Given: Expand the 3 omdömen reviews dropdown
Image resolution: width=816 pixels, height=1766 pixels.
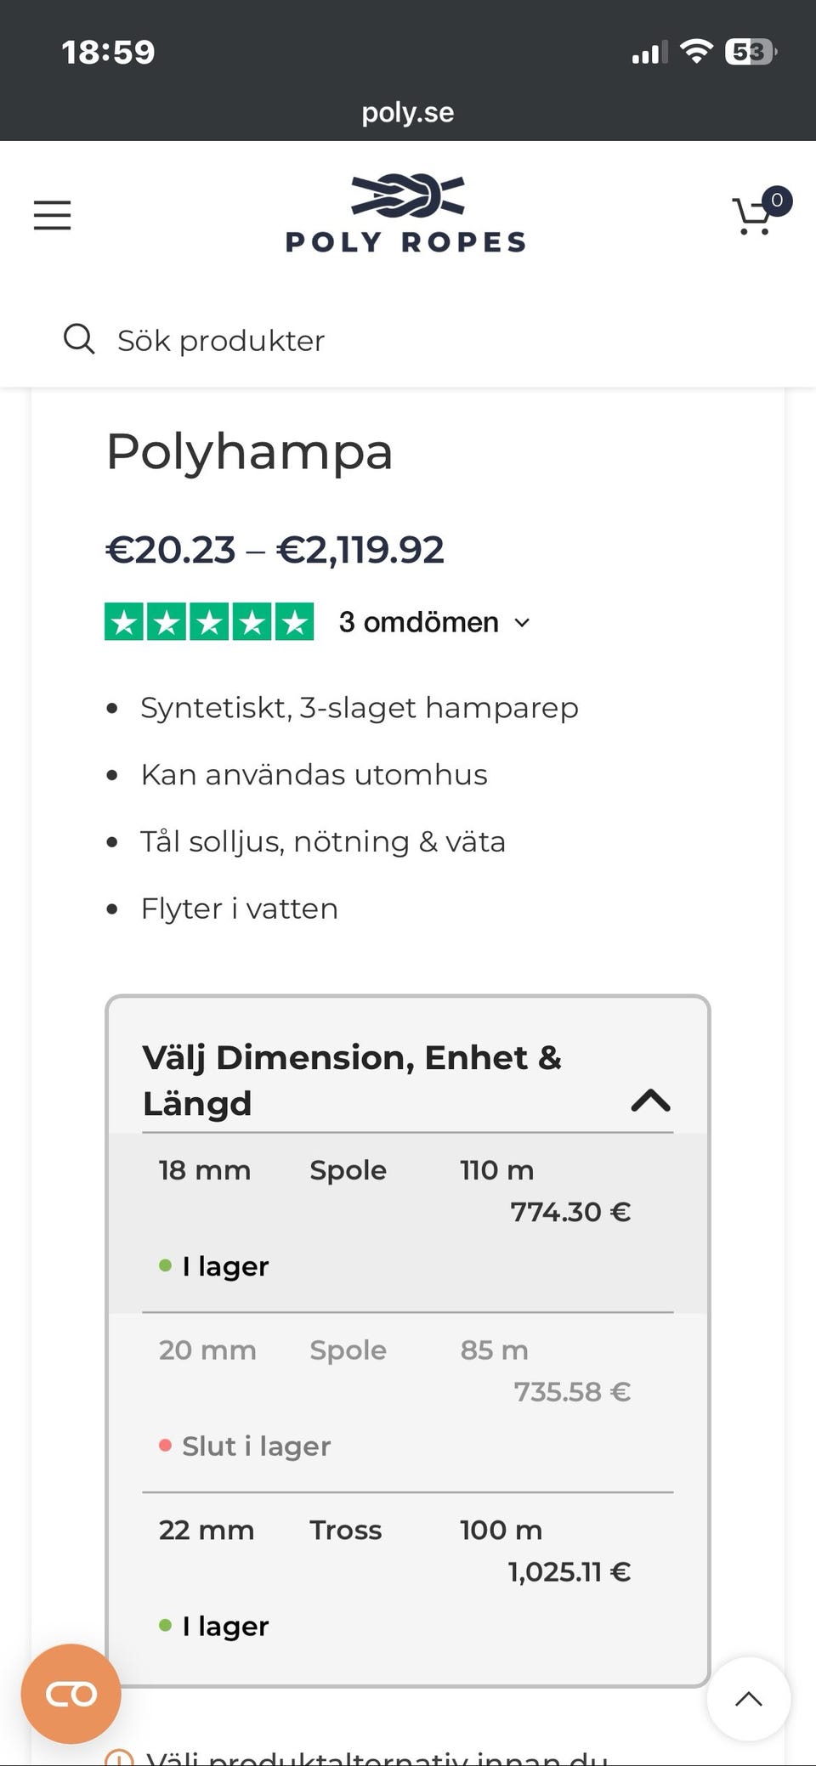Looking at the screenshot, I should click(522, 623).
